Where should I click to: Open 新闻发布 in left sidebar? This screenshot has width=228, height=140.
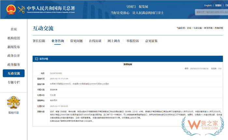(14, 47)
